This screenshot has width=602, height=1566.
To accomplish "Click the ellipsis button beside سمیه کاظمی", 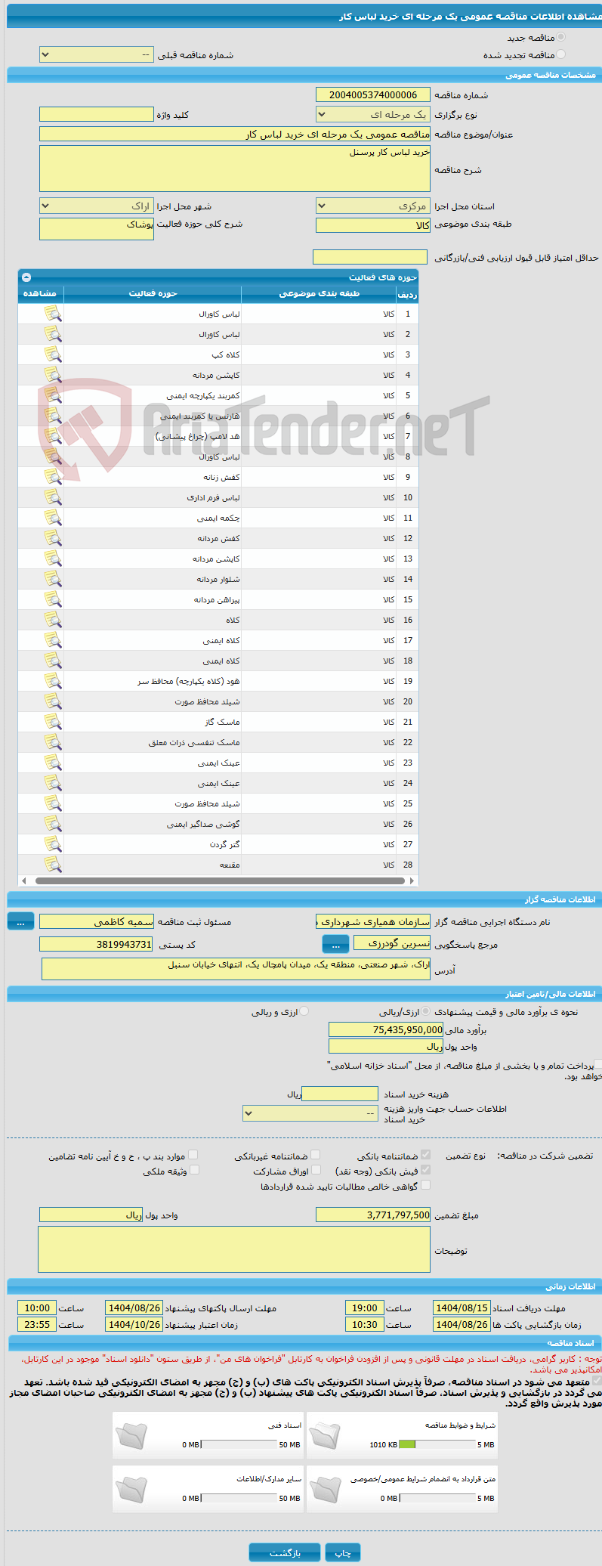I will pyautogui.click(x=20, y=922).
